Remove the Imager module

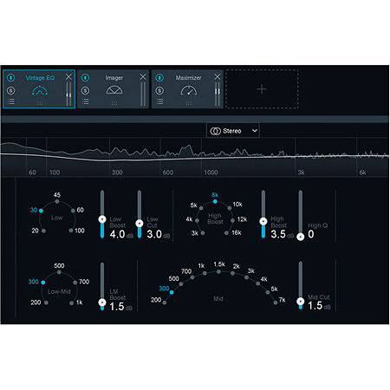[x=143, y=77]
